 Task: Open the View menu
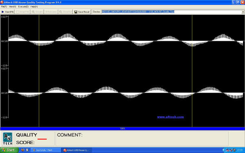(13, 7)
